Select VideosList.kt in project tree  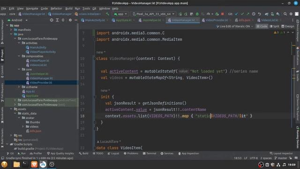pyautogui.click(x=38, y=65)
